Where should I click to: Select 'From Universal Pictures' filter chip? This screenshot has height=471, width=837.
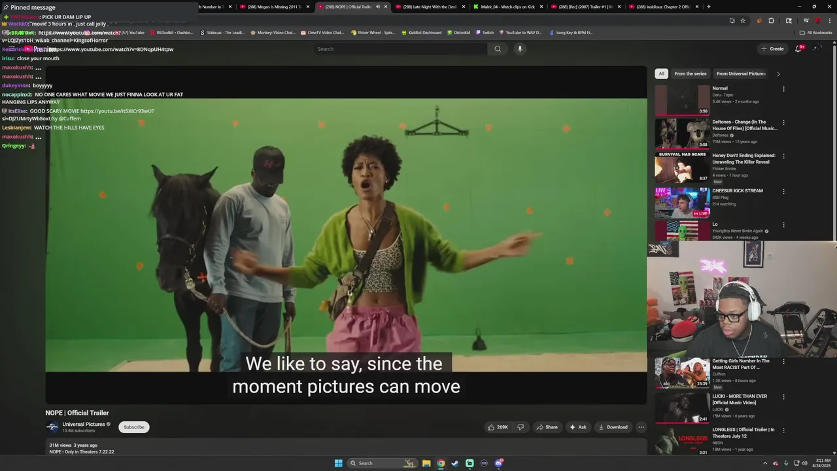(741, 74)
